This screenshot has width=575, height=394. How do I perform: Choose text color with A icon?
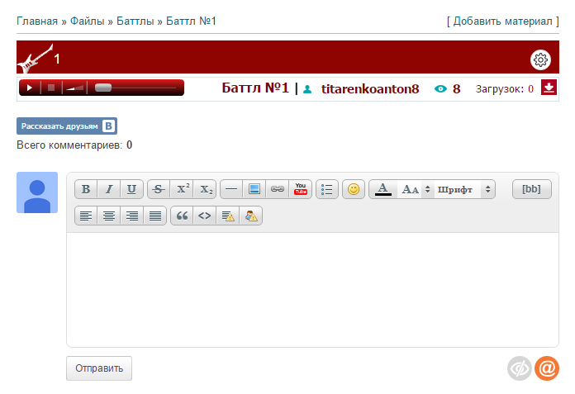tap(383, 189)
